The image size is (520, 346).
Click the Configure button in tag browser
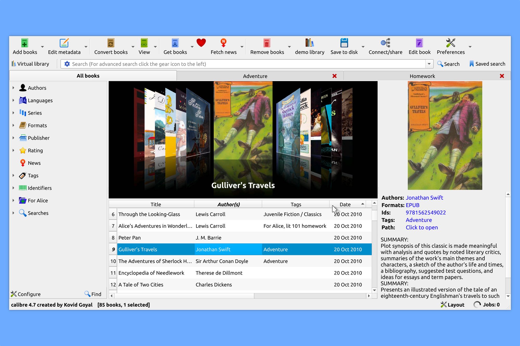pos(26,294)
